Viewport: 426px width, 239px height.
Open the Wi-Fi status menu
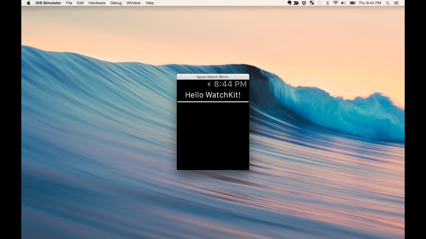tap(335, 3)
